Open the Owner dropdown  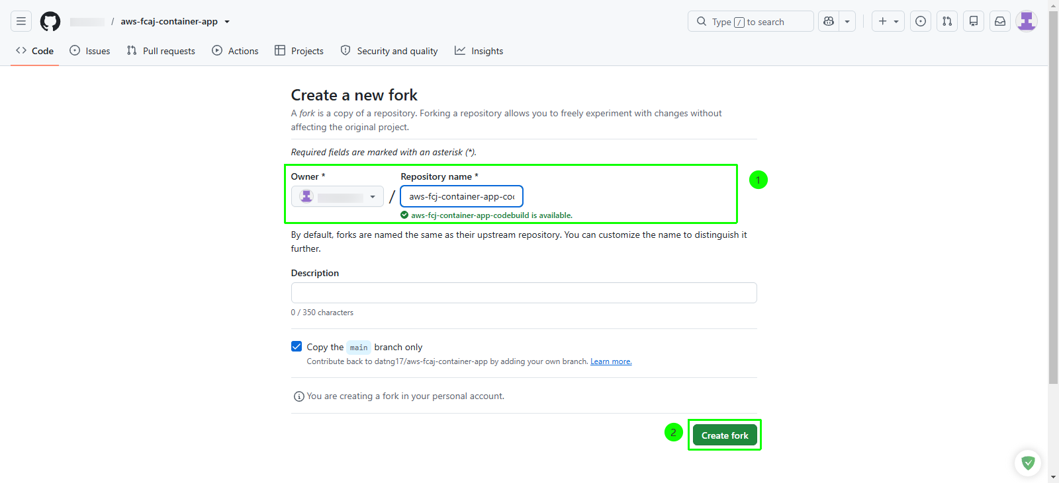click(338, 196)
